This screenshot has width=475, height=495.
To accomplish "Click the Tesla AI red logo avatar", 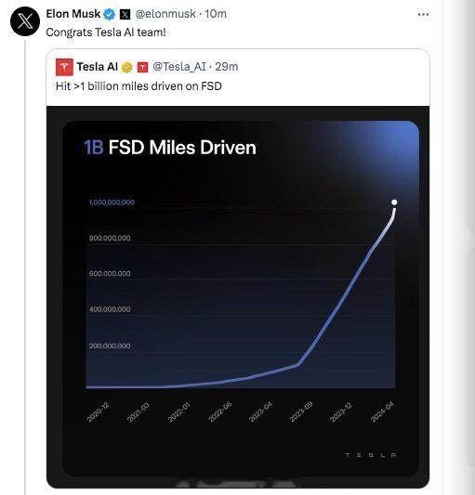I will coord(64,67).
